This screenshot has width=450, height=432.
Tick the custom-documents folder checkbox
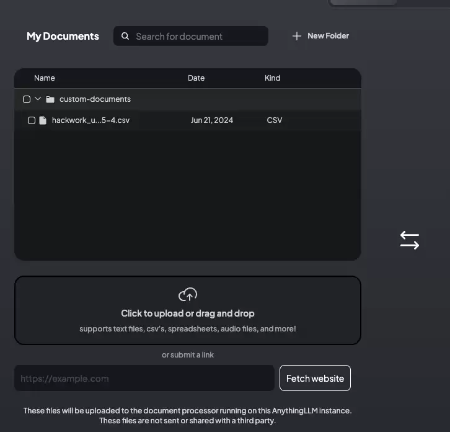(x=27, y=99)
